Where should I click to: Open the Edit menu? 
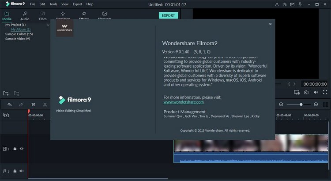[x=42, y=4]
